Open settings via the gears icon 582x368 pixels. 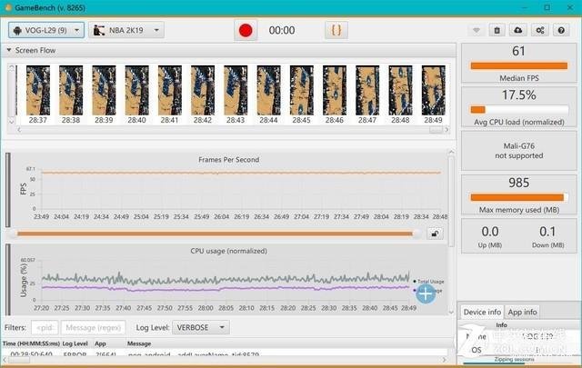coord(540,30)
